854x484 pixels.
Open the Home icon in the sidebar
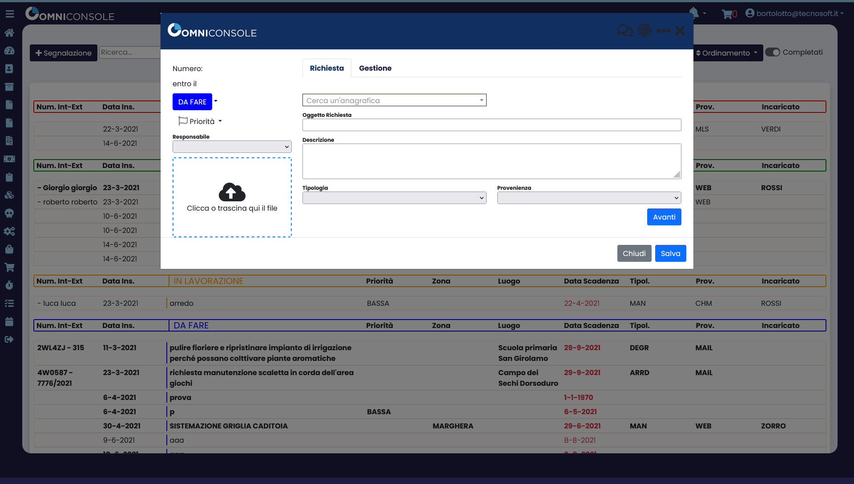10,32
